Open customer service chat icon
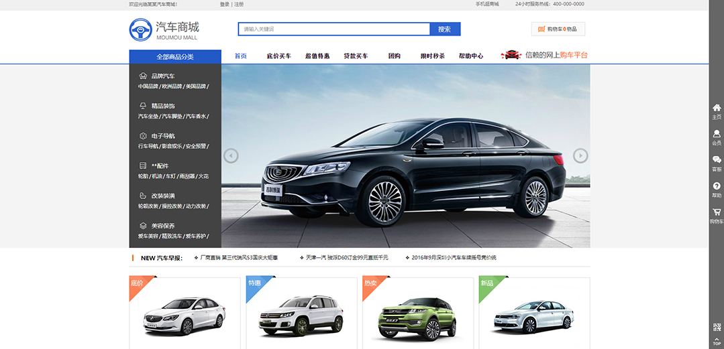The height and width of the screenshot is (349, 724). pos(717,160)
